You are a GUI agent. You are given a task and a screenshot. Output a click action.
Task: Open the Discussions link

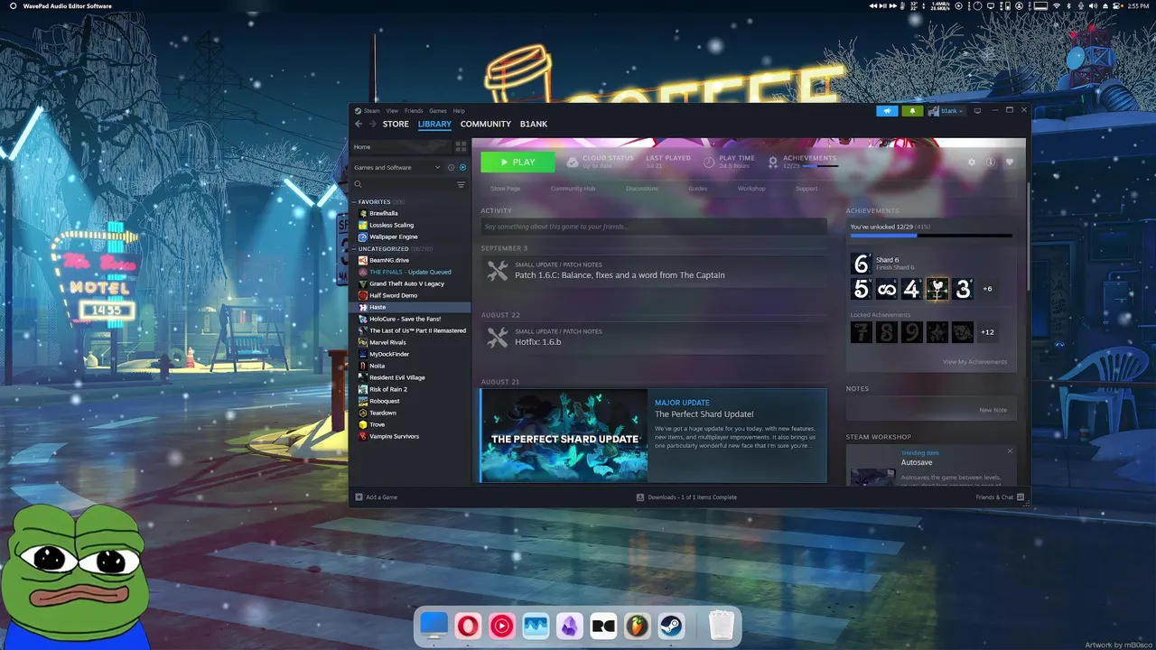pyautogui.click(x=642, y=189)
